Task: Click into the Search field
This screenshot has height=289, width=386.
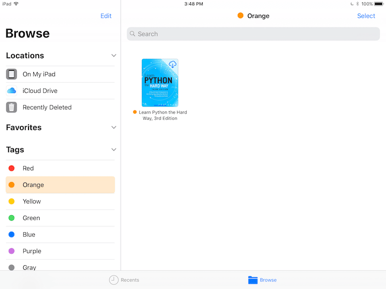Action: point(253,34)
